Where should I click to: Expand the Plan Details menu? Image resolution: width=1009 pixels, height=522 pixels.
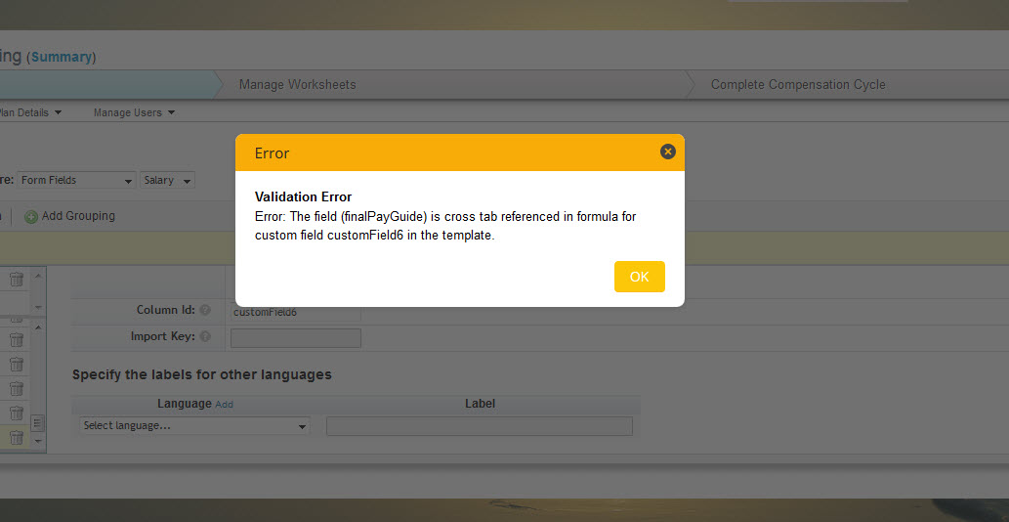[x=30, y=112]
